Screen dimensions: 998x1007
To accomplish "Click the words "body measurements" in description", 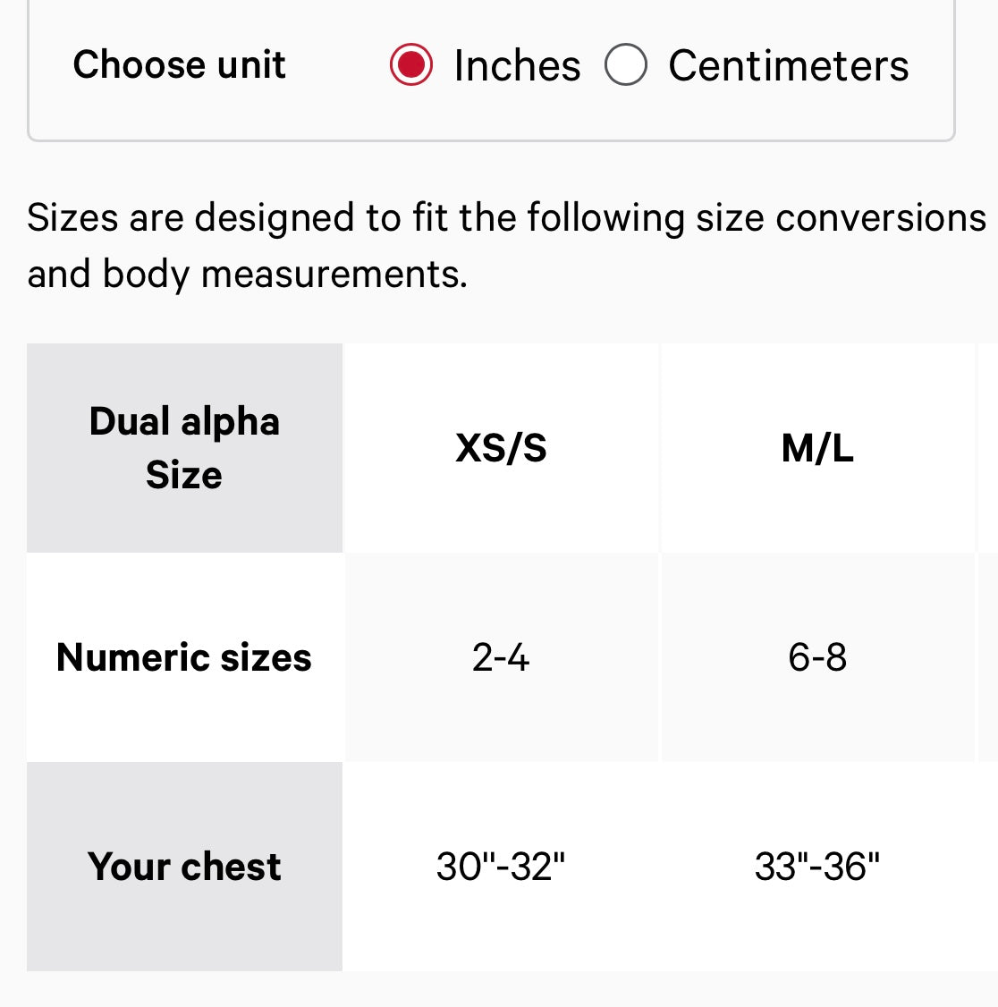I will click(x=284, y=274).
